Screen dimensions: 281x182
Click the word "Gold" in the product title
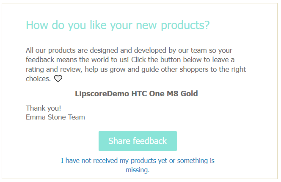point(189,93)
